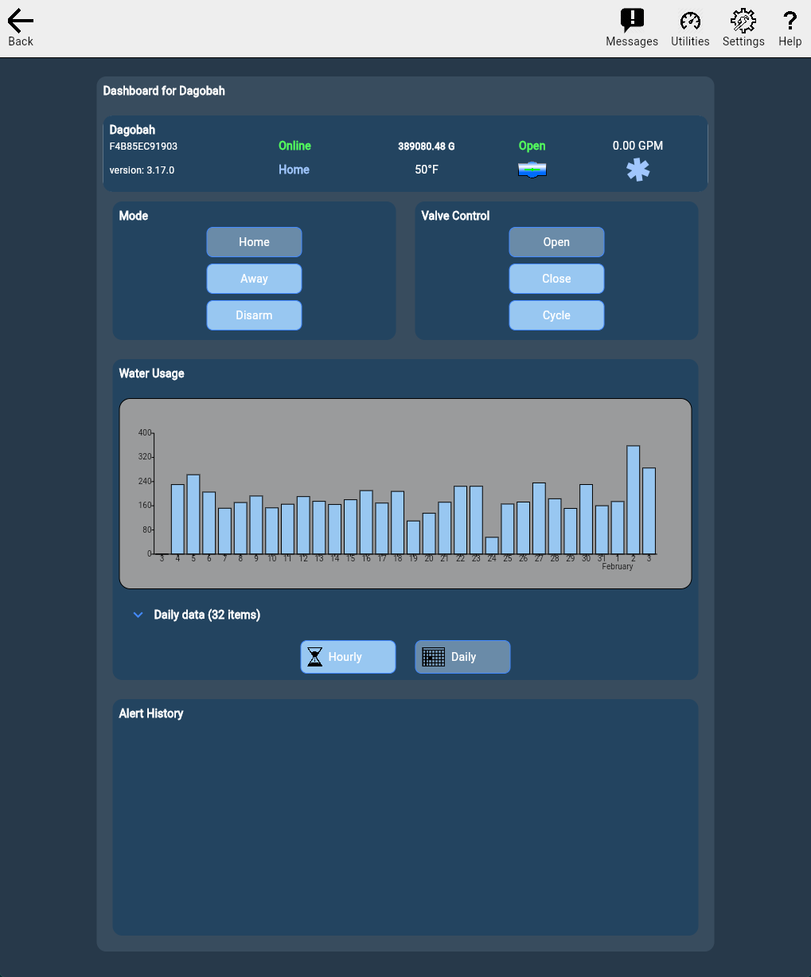The image size is (811, 977).
Task: Select the Disarm mode
Action: 254,315
